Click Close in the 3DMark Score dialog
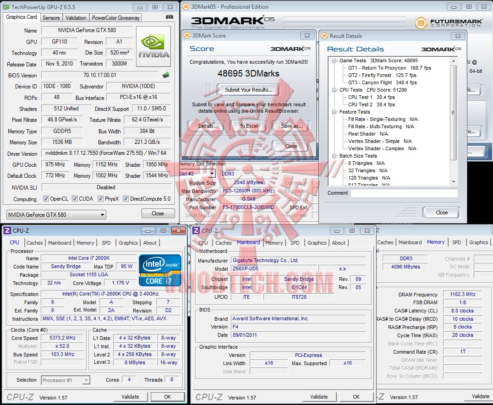 [291, 146]
